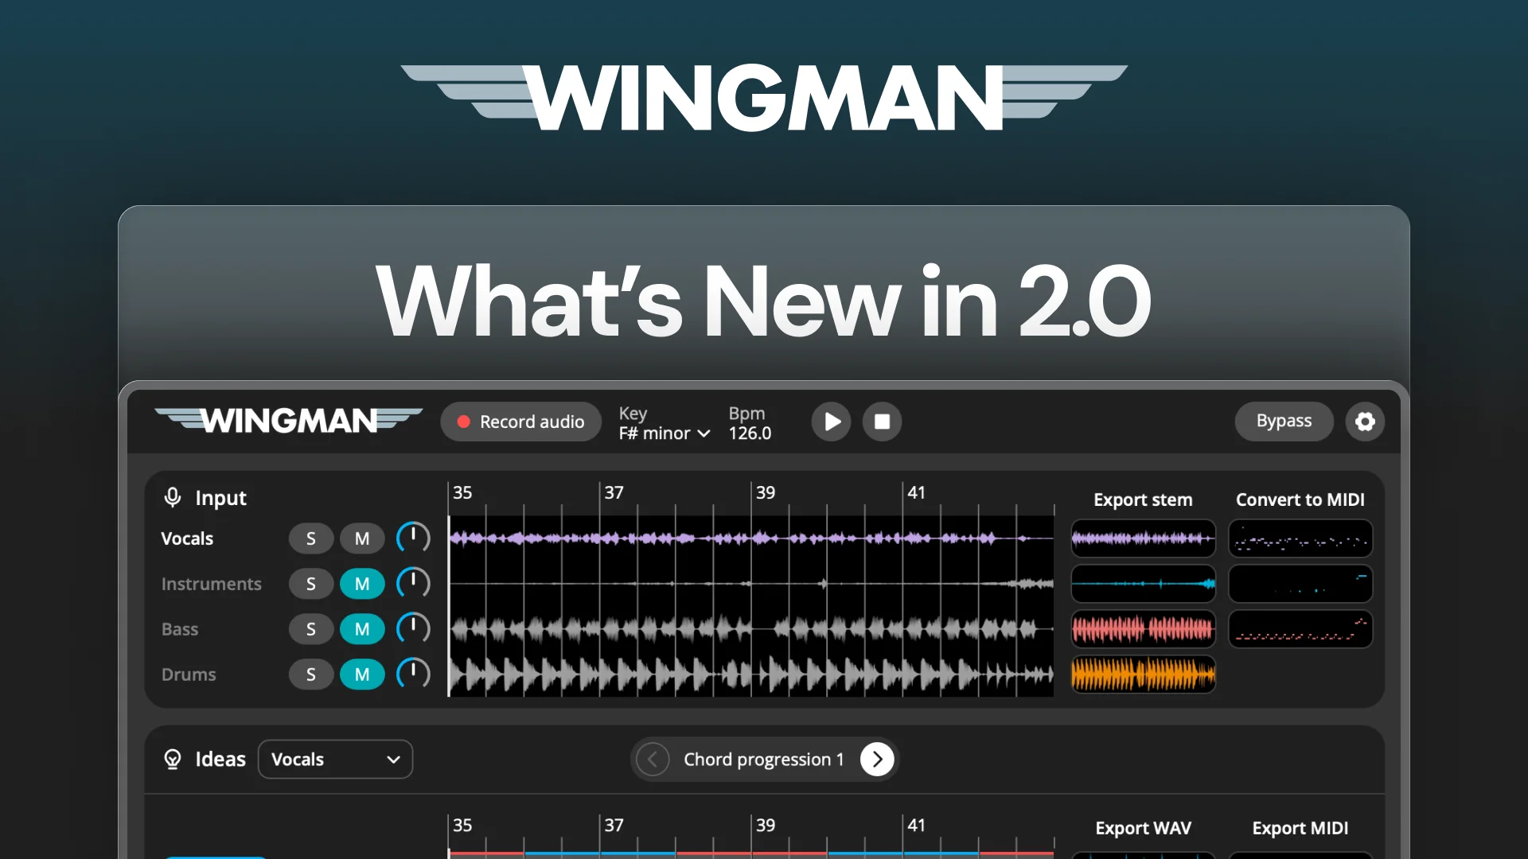Open the Ideas Vocals dropdown

click(335, 760)
